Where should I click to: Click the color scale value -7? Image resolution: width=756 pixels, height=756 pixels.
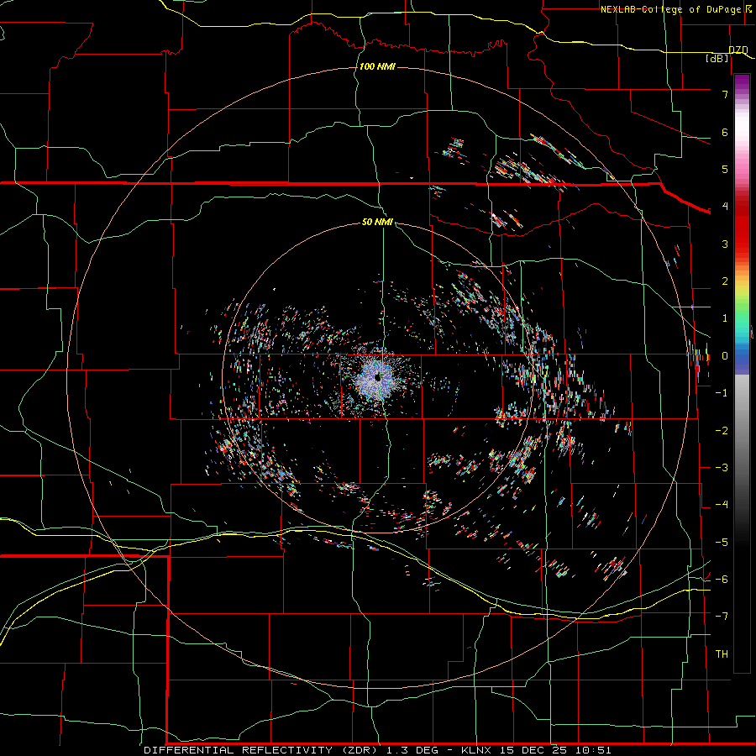point(722,617)
